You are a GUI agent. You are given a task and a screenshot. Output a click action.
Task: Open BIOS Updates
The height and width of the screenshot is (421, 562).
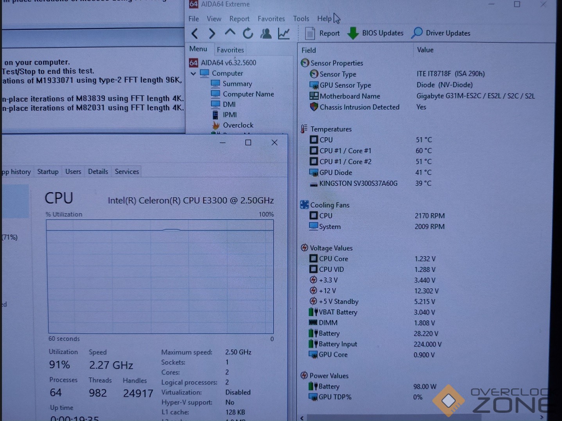[x=375, y=33]
